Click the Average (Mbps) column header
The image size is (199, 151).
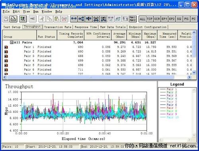point(119,35)
